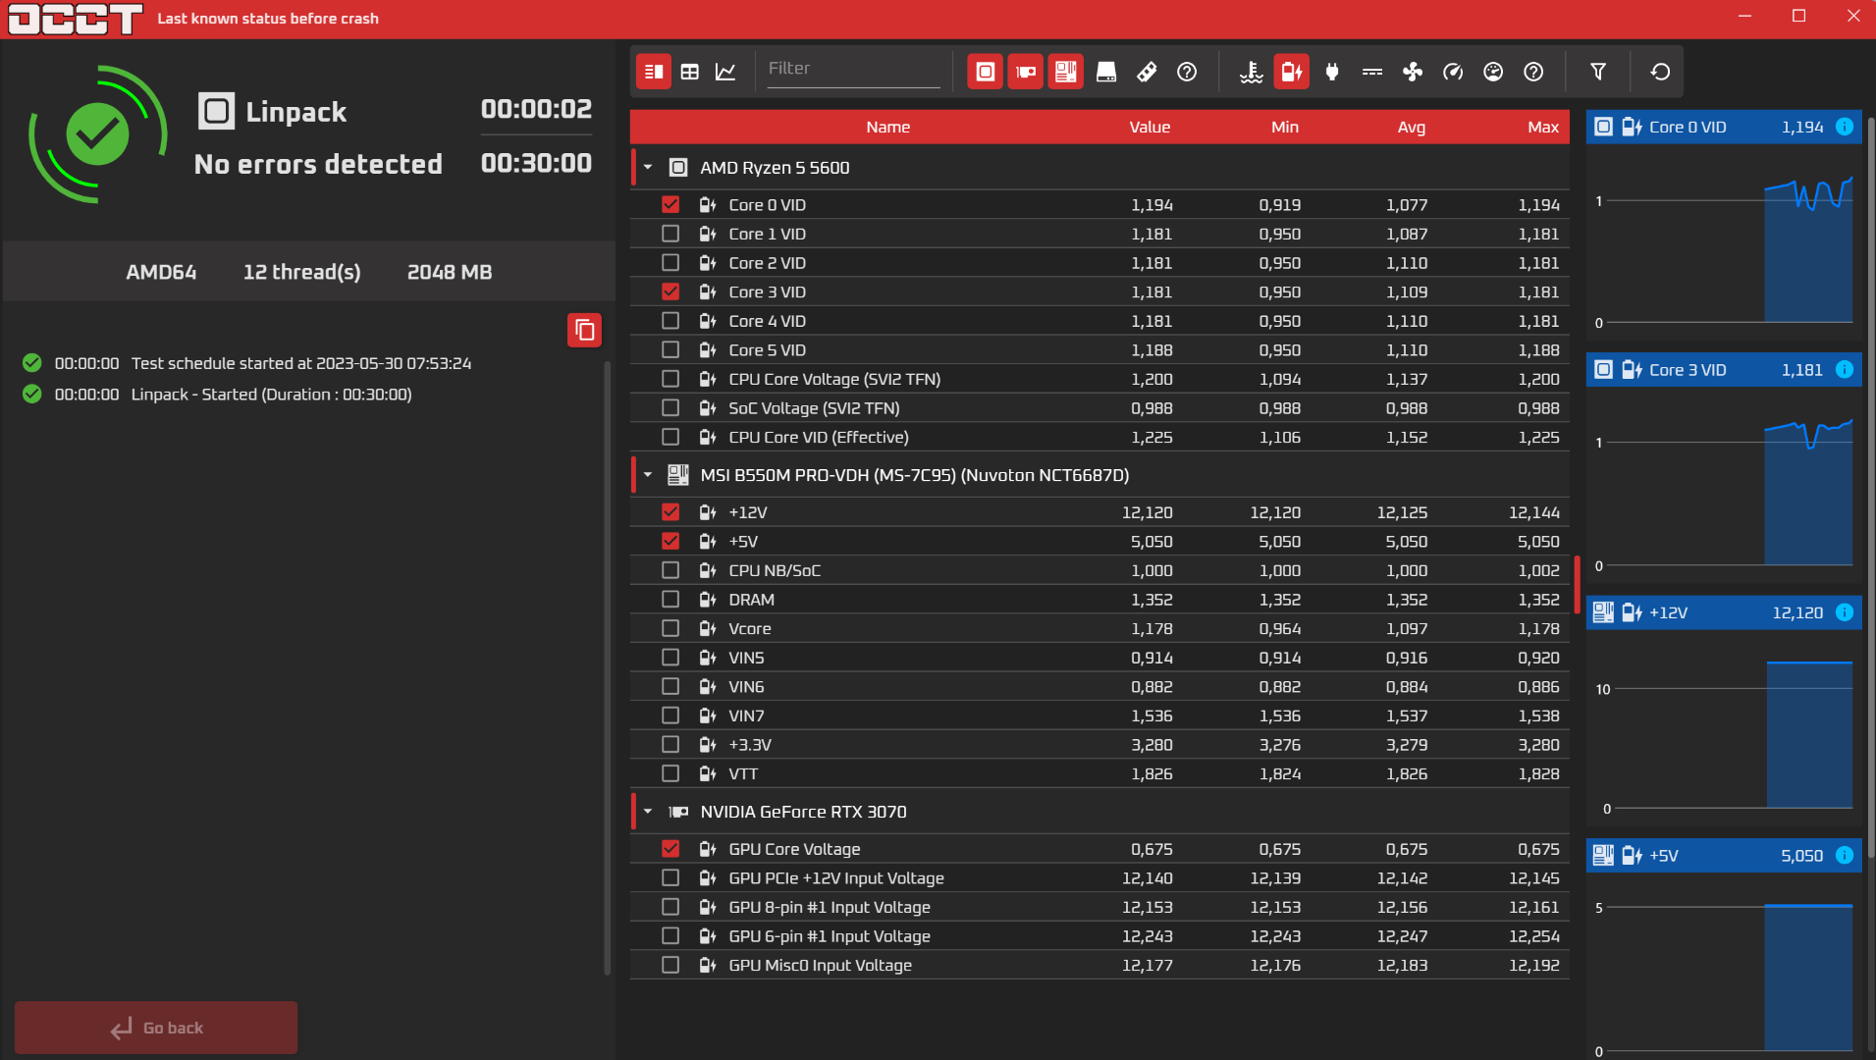
Task: Switch to the graph-only view
Action: click(725, 72)
